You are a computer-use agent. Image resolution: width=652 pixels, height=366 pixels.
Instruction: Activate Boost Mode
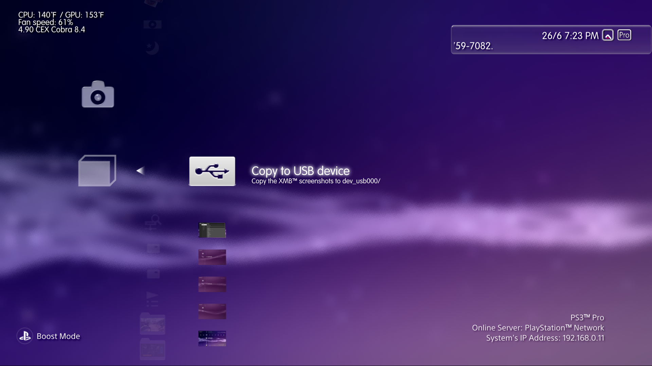pyautogui.click(x=58, y=336)
